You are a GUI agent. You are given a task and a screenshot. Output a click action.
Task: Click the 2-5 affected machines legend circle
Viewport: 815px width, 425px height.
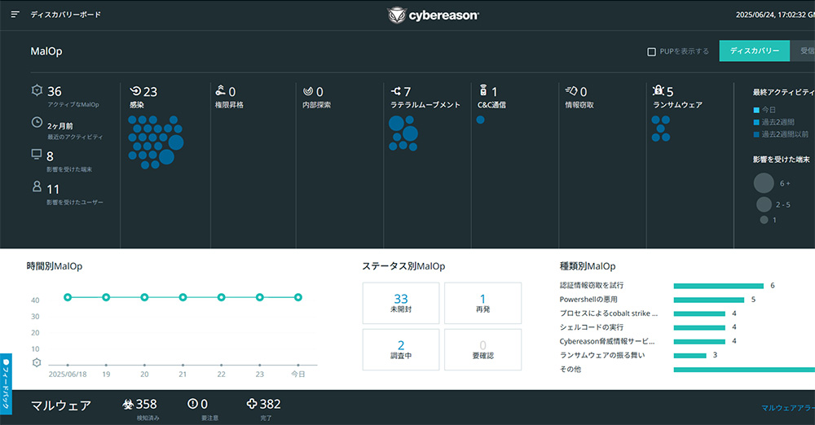coord(764,204)
